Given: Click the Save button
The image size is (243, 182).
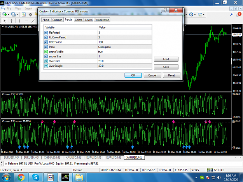Looking at the screenshot, I should pos(166,67).
